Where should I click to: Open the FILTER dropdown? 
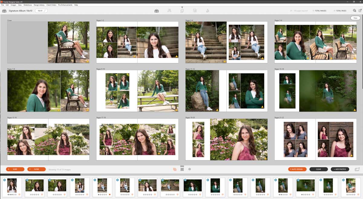(36, 169)
